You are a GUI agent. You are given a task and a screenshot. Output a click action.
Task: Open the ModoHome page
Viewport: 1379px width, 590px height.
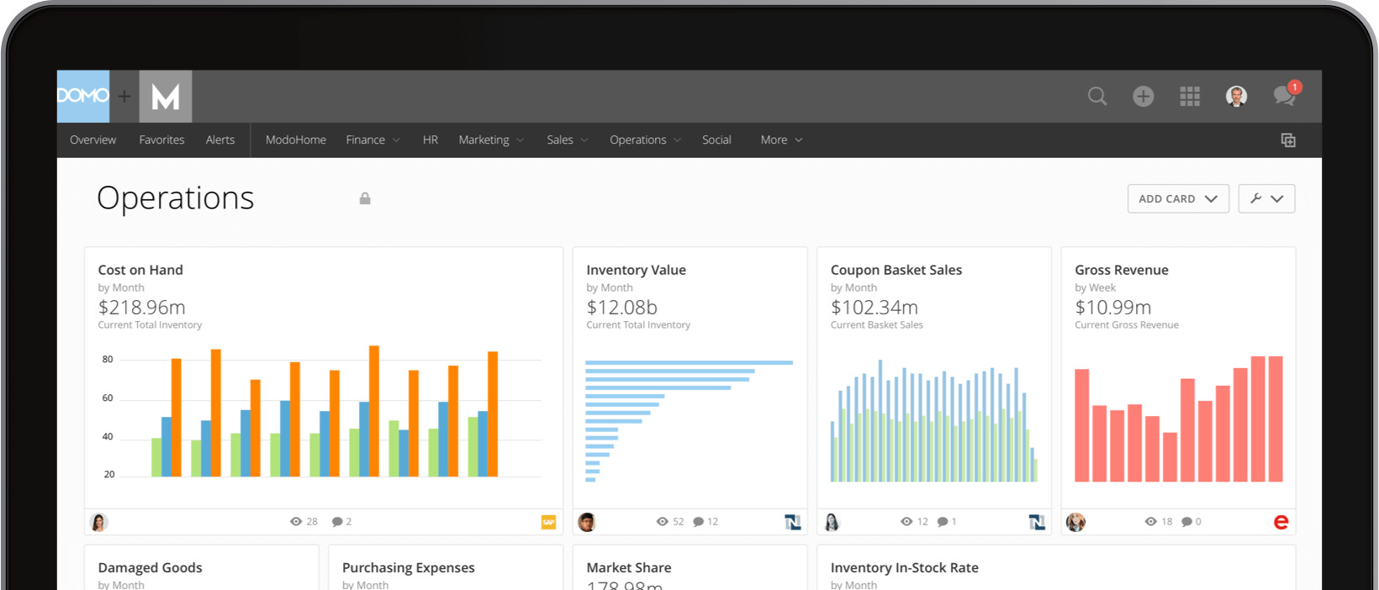296,140
